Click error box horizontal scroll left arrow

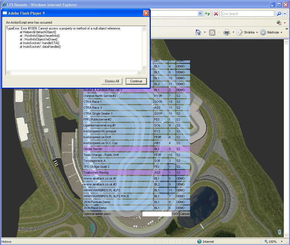[x=8, y=72]
